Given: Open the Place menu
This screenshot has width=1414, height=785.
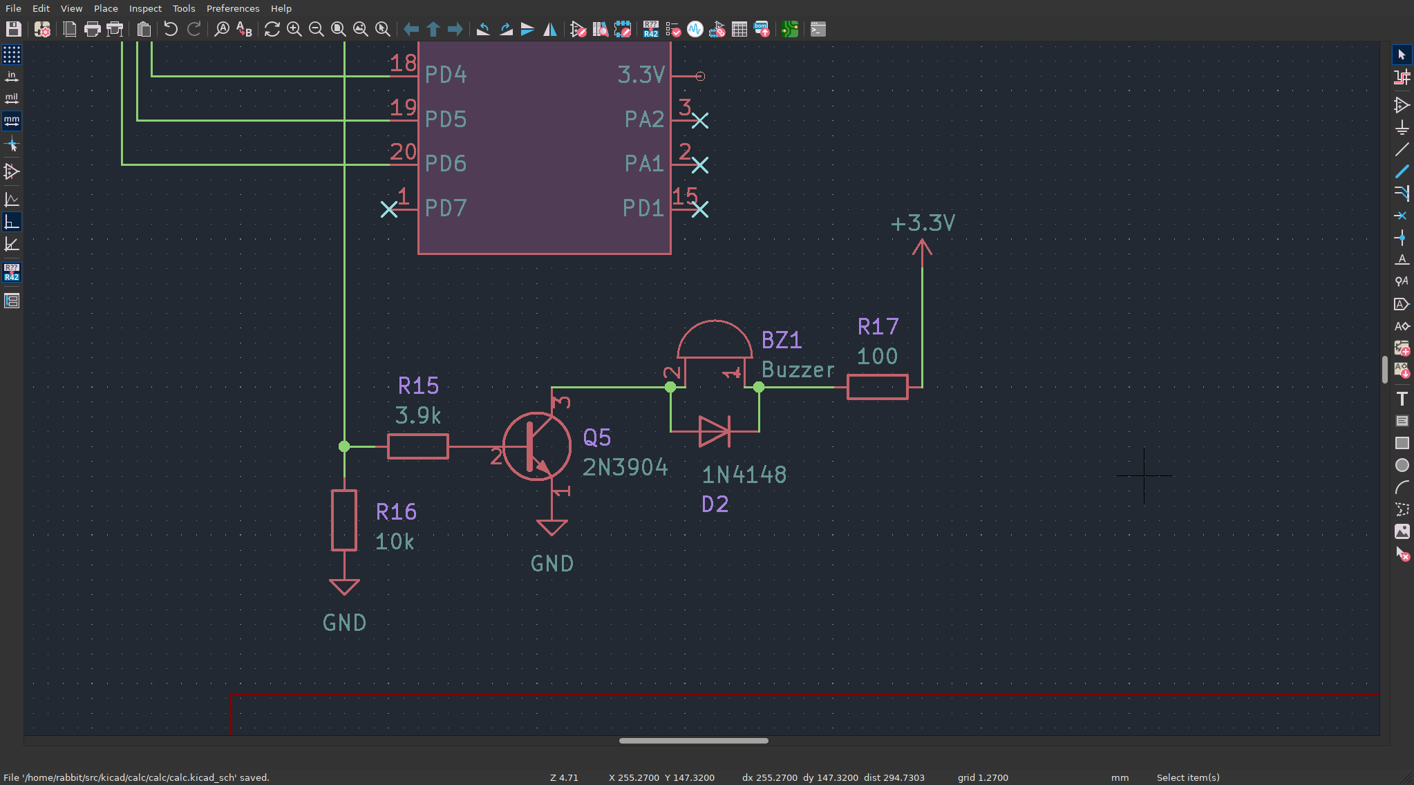Looking at the screenshot, I should click(106, 8).
